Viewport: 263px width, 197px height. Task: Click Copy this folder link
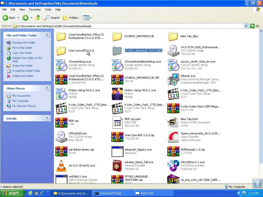(22, 53)
